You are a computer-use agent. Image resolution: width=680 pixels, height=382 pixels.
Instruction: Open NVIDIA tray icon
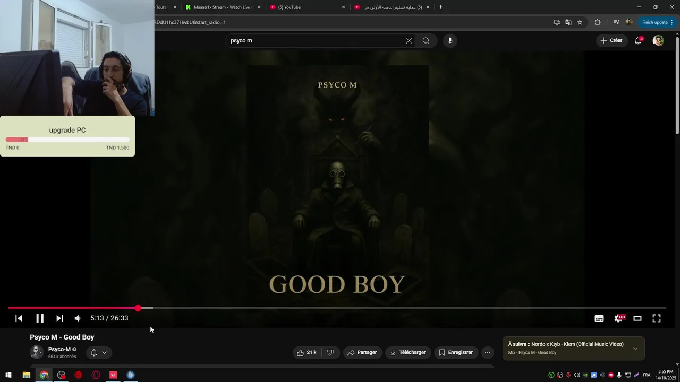585,375
